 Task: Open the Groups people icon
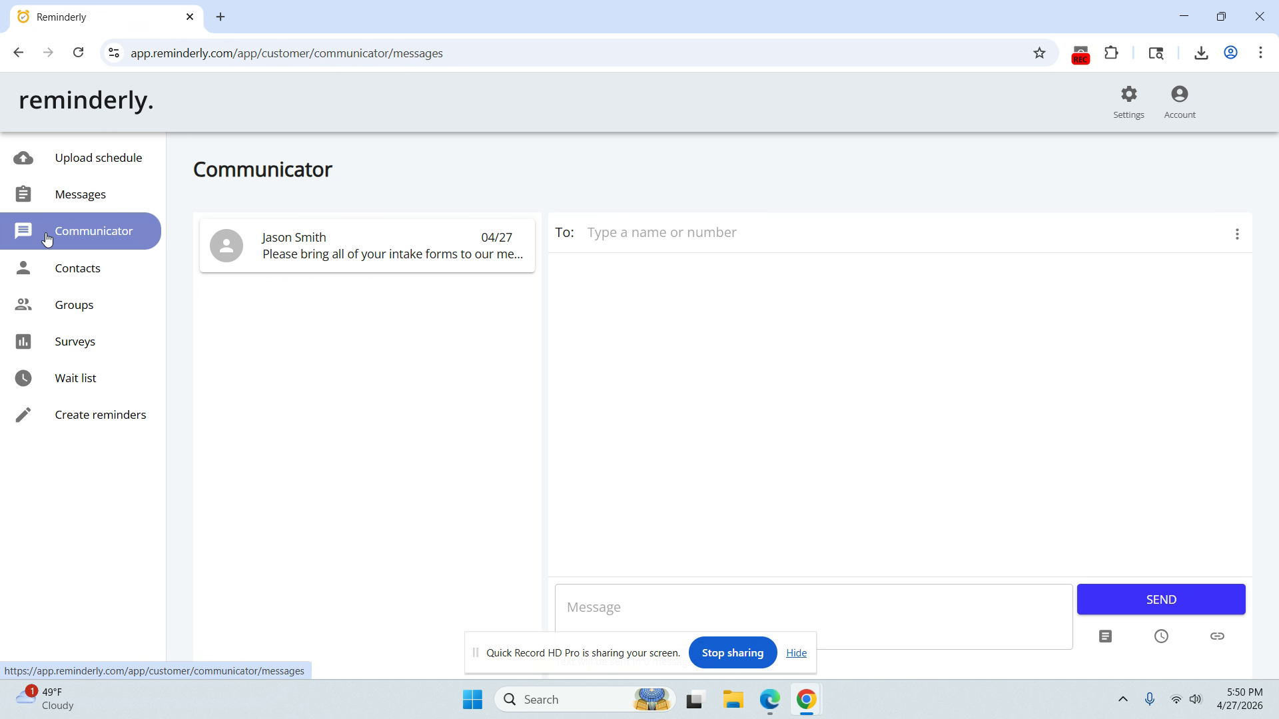[x=23, y=304]
